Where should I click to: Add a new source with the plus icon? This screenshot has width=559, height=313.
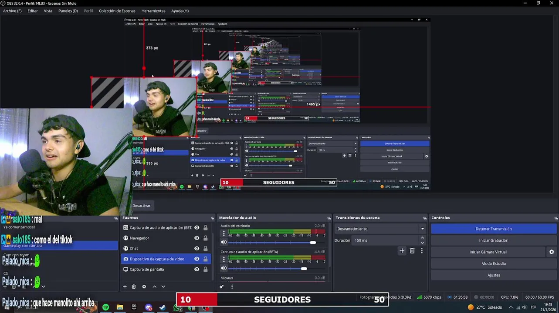click(125, 286)
